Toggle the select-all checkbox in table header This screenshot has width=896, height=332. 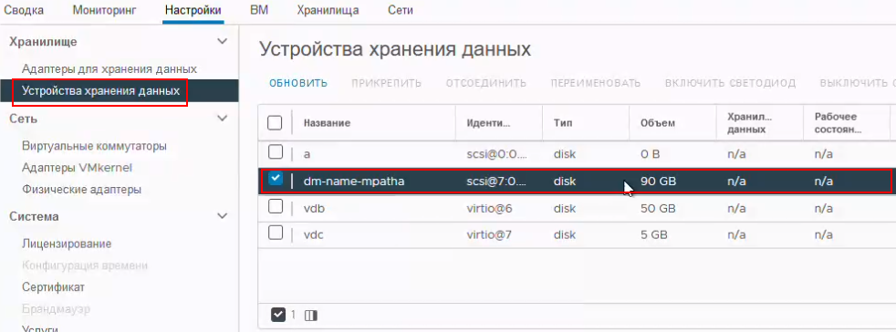point(275,123)
